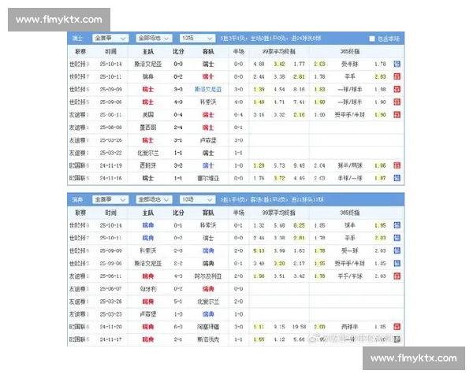Click 半场 column header in 瑞典 table

click(238, 213)
